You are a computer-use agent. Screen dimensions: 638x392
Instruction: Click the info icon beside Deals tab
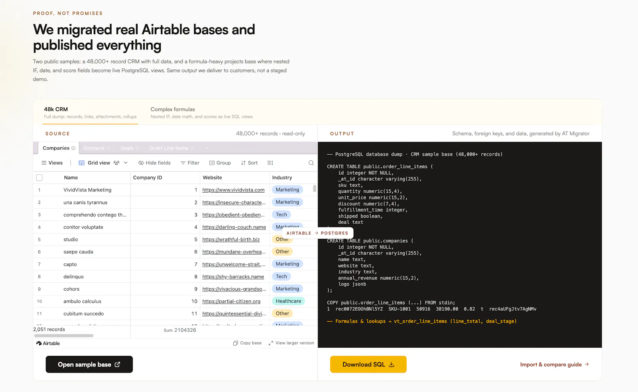point(138,148)
